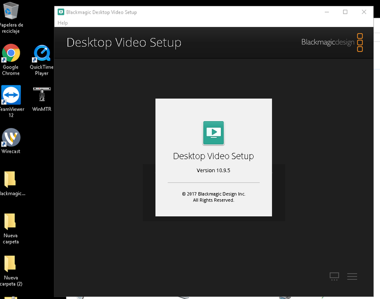Click the Blackmagic title bar app icon
380x299 pixels.
pyautogui.click(x=61, y=12)
